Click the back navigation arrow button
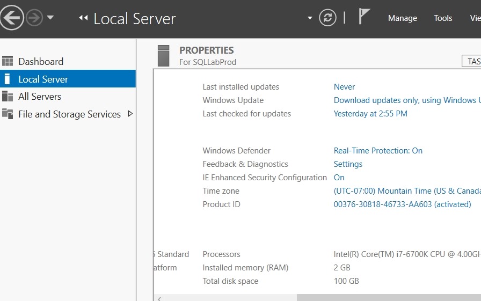Screen dimensions: 481x301 [x=12, y=18]
